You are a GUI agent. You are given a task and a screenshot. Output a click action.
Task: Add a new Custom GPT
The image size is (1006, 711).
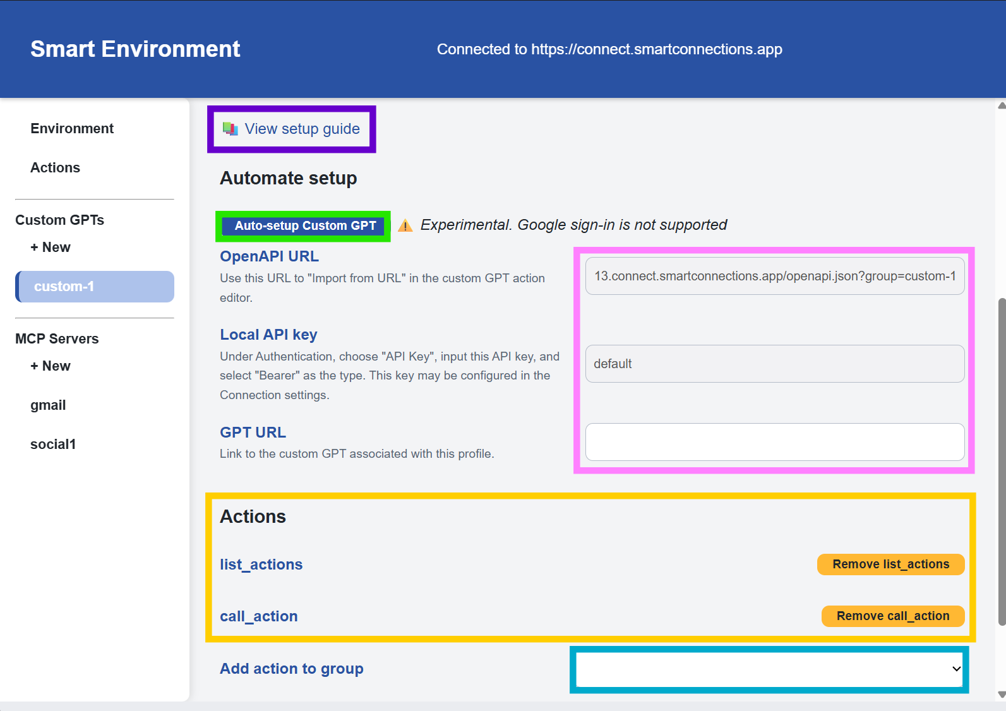pyautogui.click(x=51, y=248)
